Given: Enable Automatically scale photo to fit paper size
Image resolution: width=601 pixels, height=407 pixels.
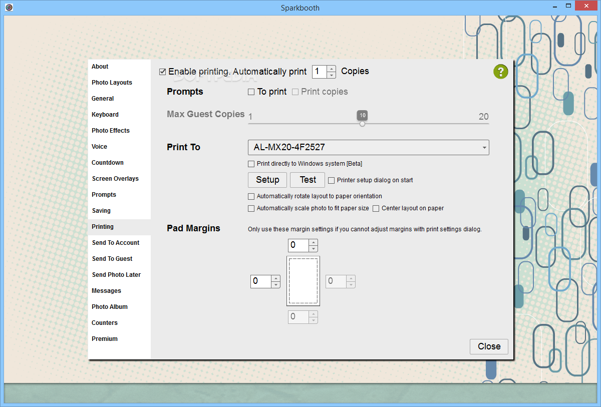Looking at the screenshot, I should point(251,208).
